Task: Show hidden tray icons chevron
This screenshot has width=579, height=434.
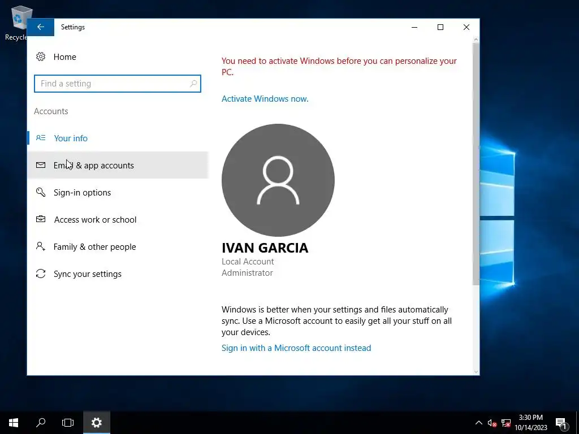Action: (x=478, y=423)
